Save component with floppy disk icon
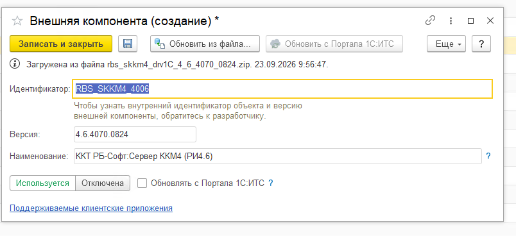 128,44
